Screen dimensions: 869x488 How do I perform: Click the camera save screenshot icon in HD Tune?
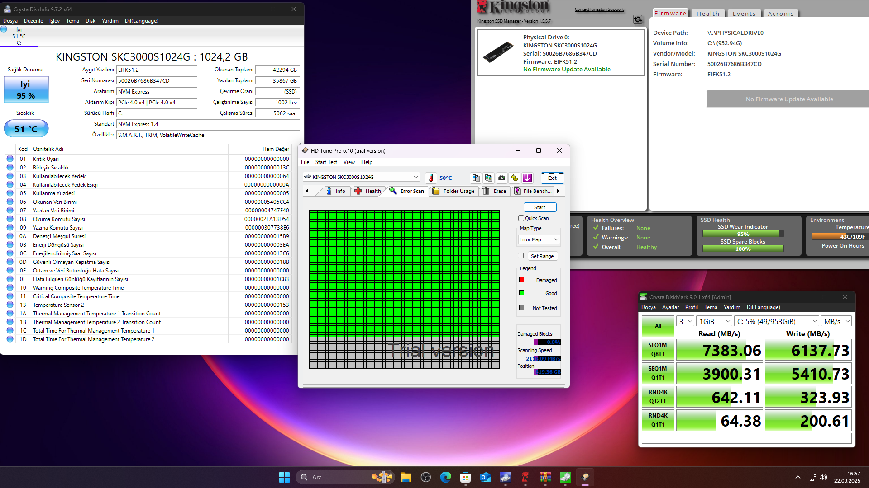[x=501, y=178]
